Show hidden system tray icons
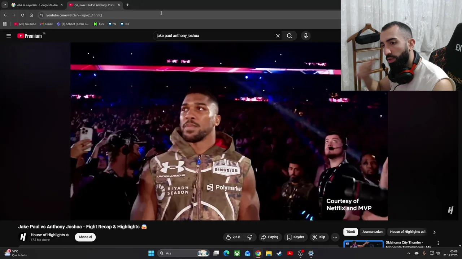Image resolution: width=462 pixels, height=259 pixels. point(409,253)
